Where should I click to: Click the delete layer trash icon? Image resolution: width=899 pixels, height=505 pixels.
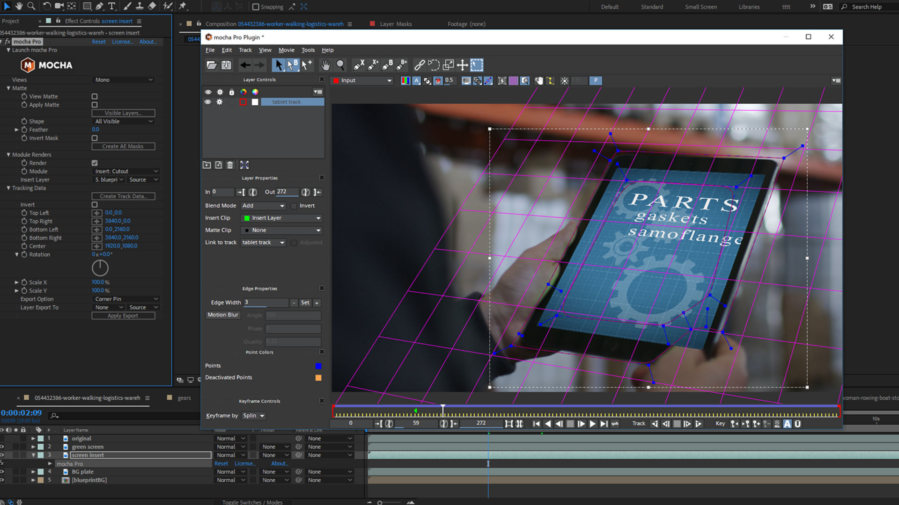(x=230, y=165)
